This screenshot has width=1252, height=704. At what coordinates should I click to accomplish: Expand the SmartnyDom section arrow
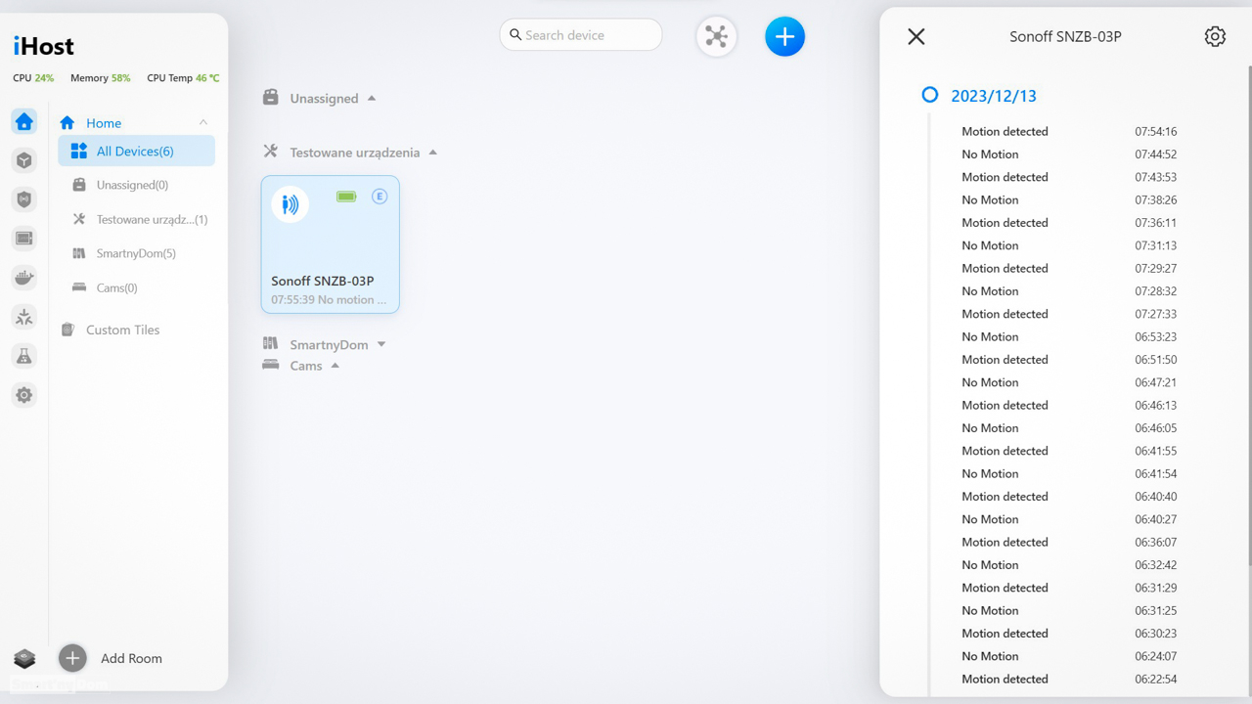tap(381, 344)
